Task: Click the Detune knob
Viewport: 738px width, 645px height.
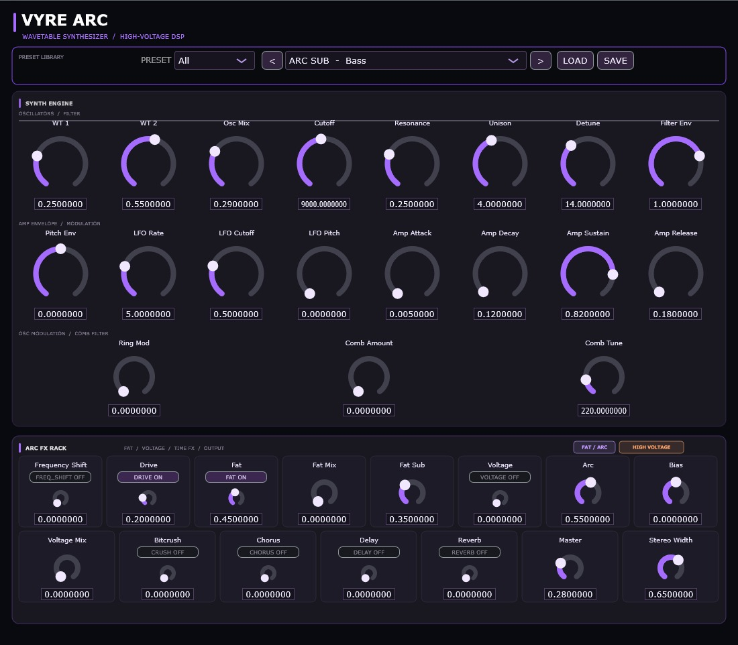Action: tap(588, 163)
